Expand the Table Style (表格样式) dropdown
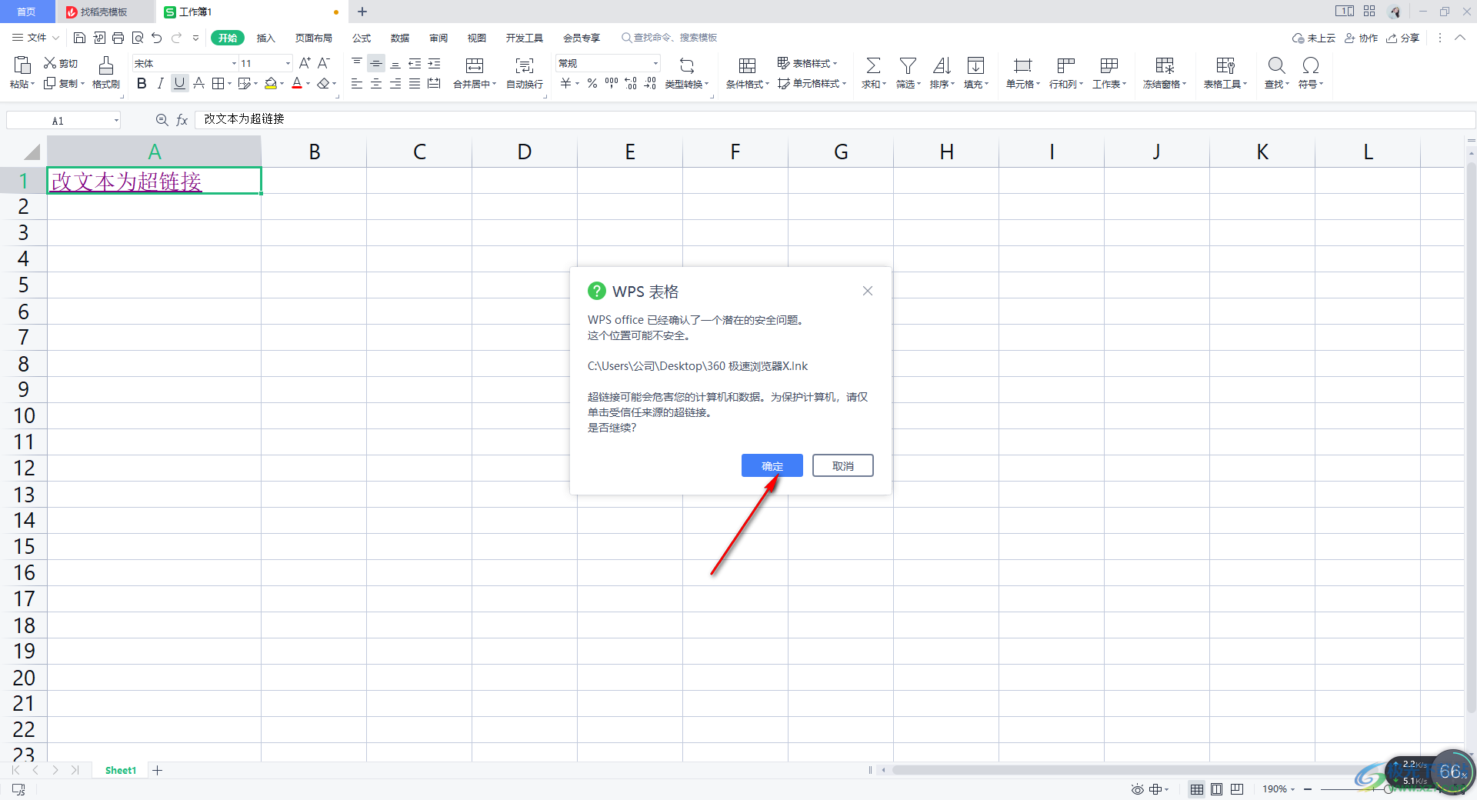This screenshot has width=1477, height=800. (835, 63)
